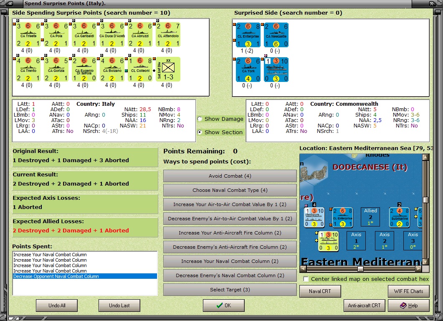Click the Submarine counter on the map
Viewport: 443px width, 321px height.
[399, 217]
